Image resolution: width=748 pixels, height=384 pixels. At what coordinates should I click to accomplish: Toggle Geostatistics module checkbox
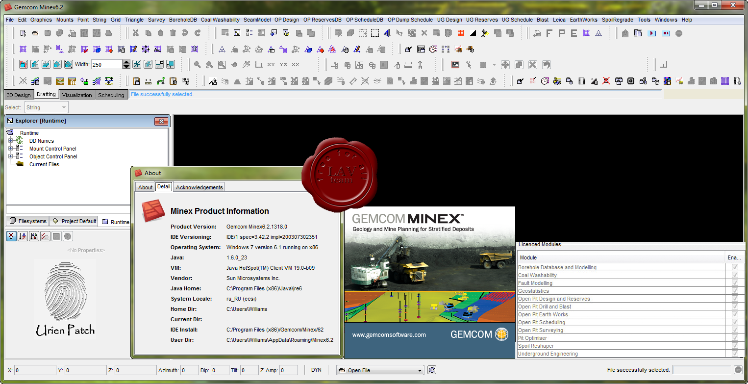(735, 291)
